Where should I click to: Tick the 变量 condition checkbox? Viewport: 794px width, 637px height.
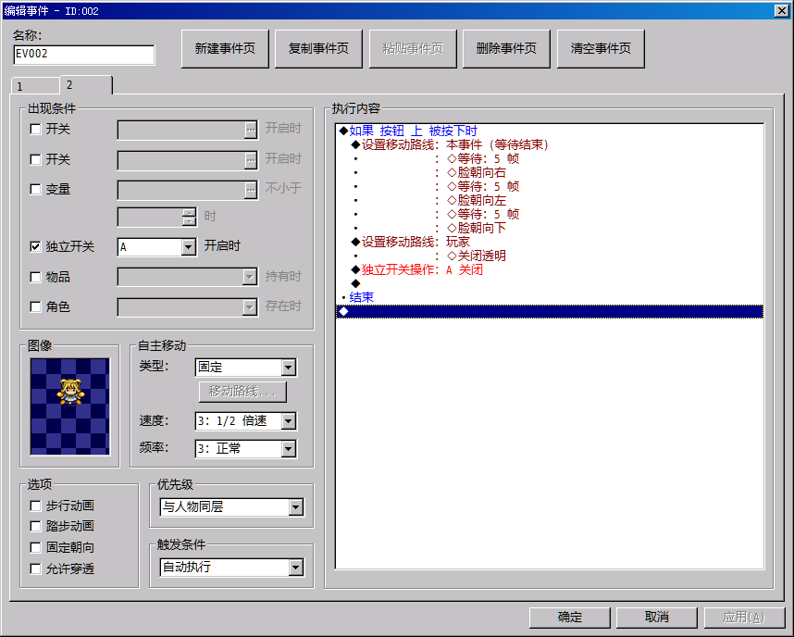click(35, 190)
